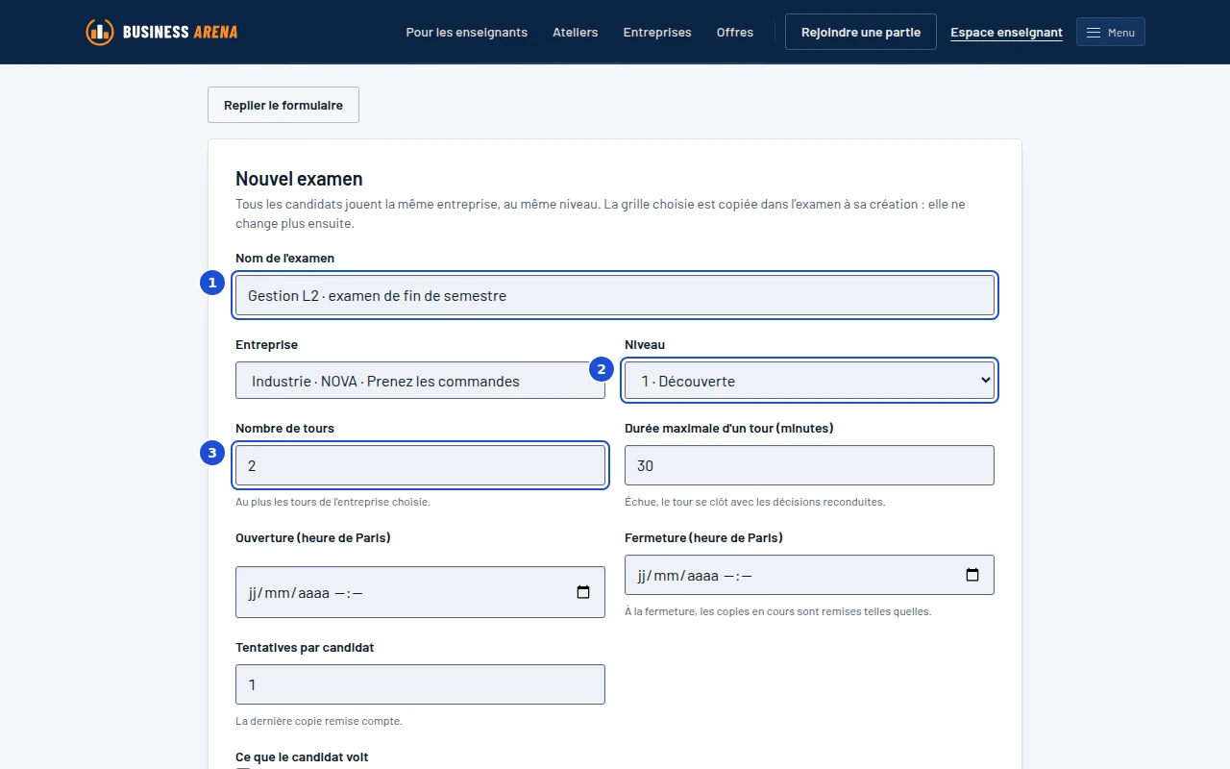Open calendar picker in Ouverture field
Image resolution: width=1230 pixels, height=769 pixels.
(x=583, y=592)
